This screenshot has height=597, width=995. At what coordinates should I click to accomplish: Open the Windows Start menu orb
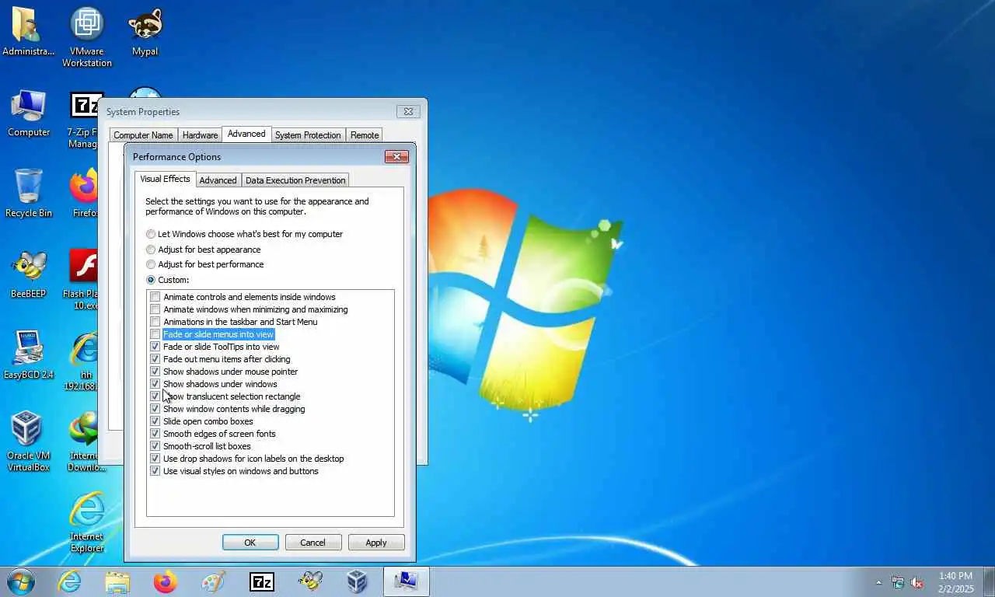[21, 581]
